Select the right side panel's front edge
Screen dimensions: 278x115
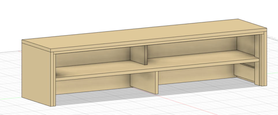click(265, 59)
